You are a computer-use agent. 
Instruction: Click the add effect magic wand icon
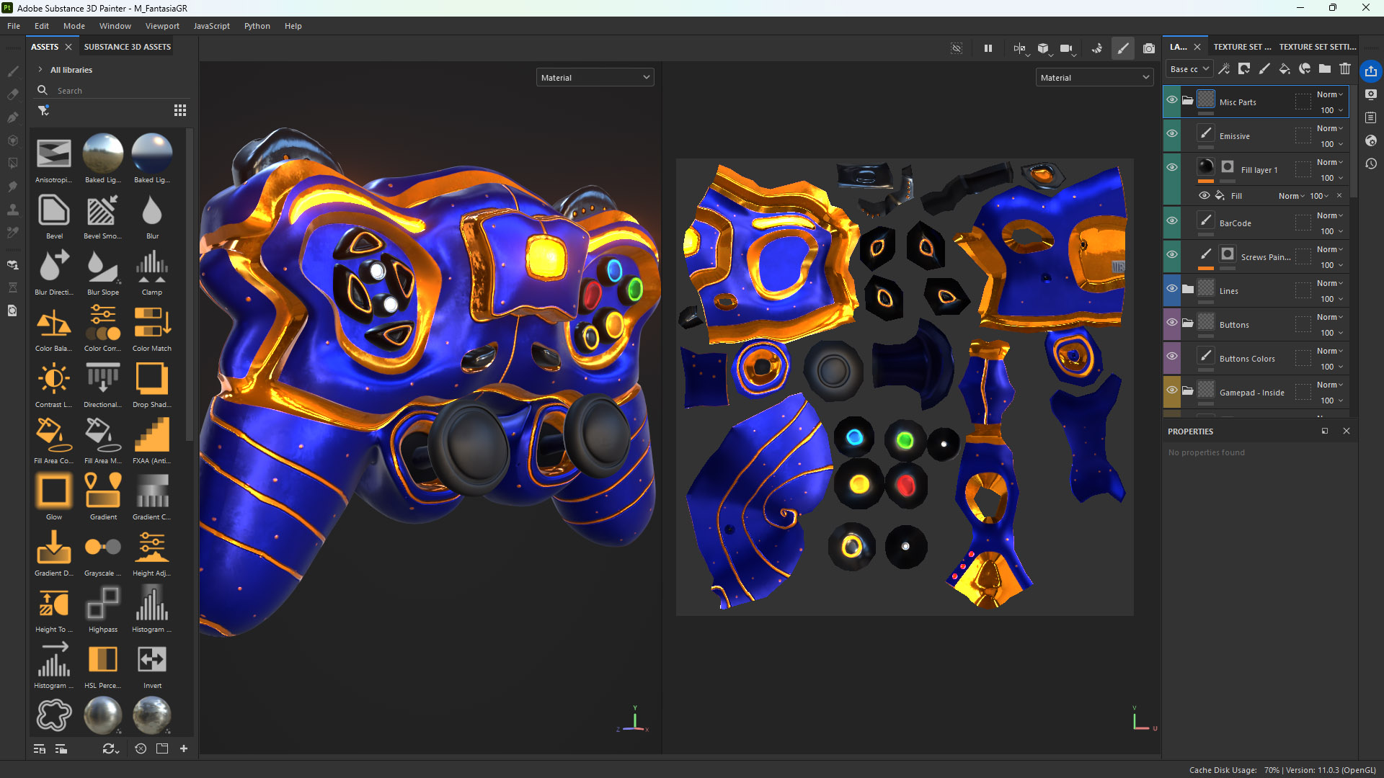[x=1223, y=69]
